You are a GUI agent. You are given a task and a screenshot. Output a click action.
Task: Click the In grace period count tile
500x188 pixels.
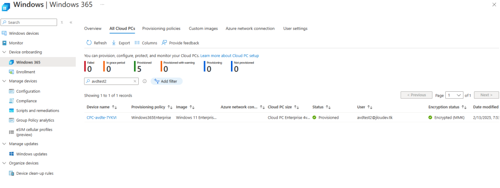(114, 66)
